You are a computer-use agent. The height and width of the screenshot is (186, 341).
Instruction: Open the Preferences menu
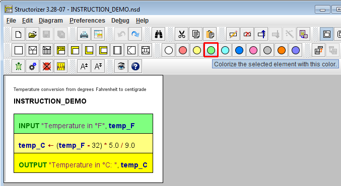pos(87,21)
